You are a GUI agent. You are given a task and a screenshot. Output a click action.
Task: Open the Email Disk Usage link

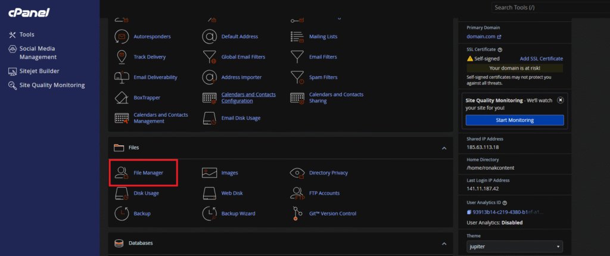coord(241,118)
